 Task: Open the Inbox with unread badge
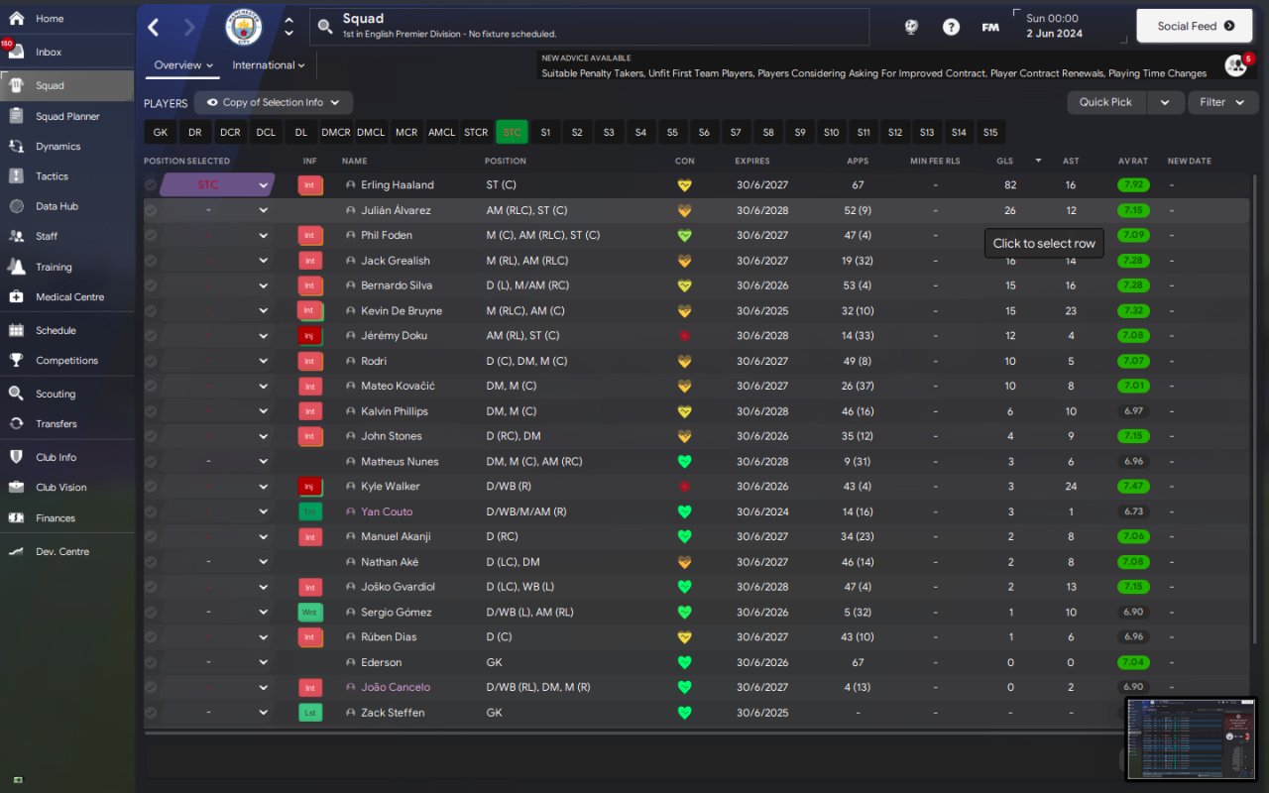[66, 52]
